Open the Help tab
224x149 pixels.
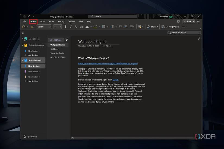(89, 21)
